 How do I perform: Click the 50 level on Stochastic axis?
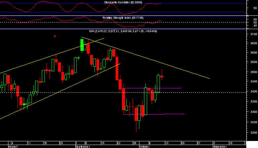(x=255, y=8)
